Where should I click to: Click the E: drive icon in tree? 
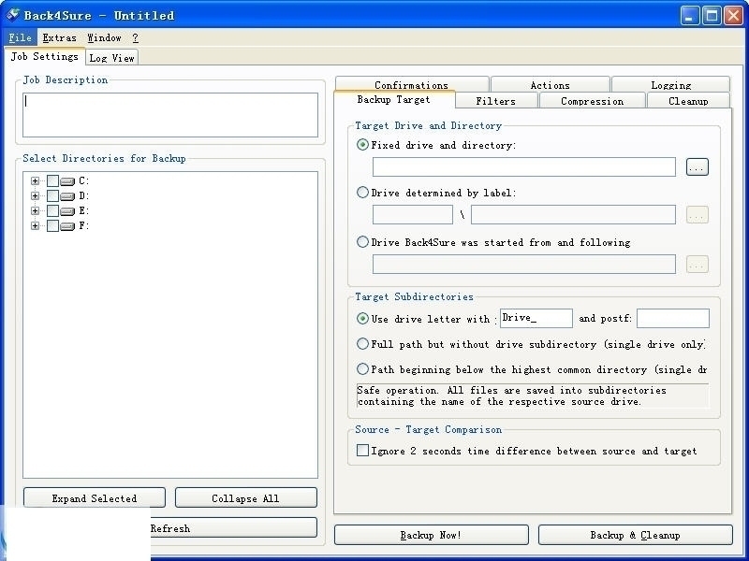[x=67, y=211]
